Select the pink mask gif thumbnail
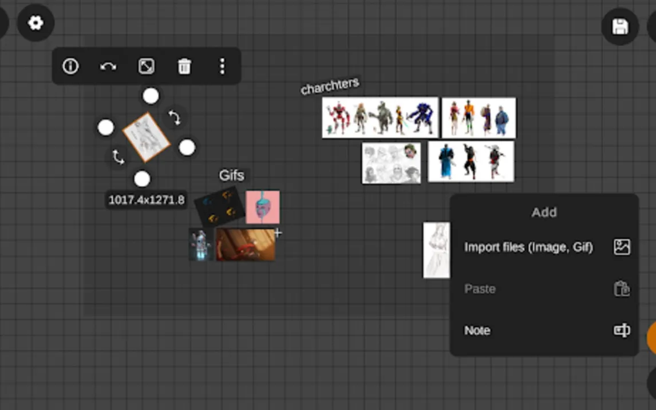 point(263,207)
